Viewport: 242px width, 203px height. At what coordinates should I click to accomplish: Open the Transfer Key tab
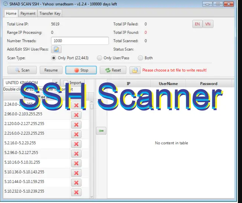[50, 13]
